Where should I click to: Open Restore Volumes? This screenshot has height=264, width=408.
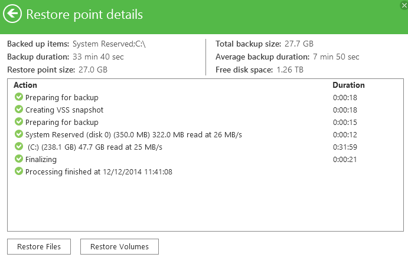pos(119,246)
